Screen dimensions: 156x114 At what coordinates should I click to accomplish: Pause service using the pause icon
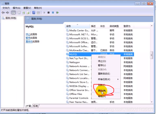pos(53,13)
